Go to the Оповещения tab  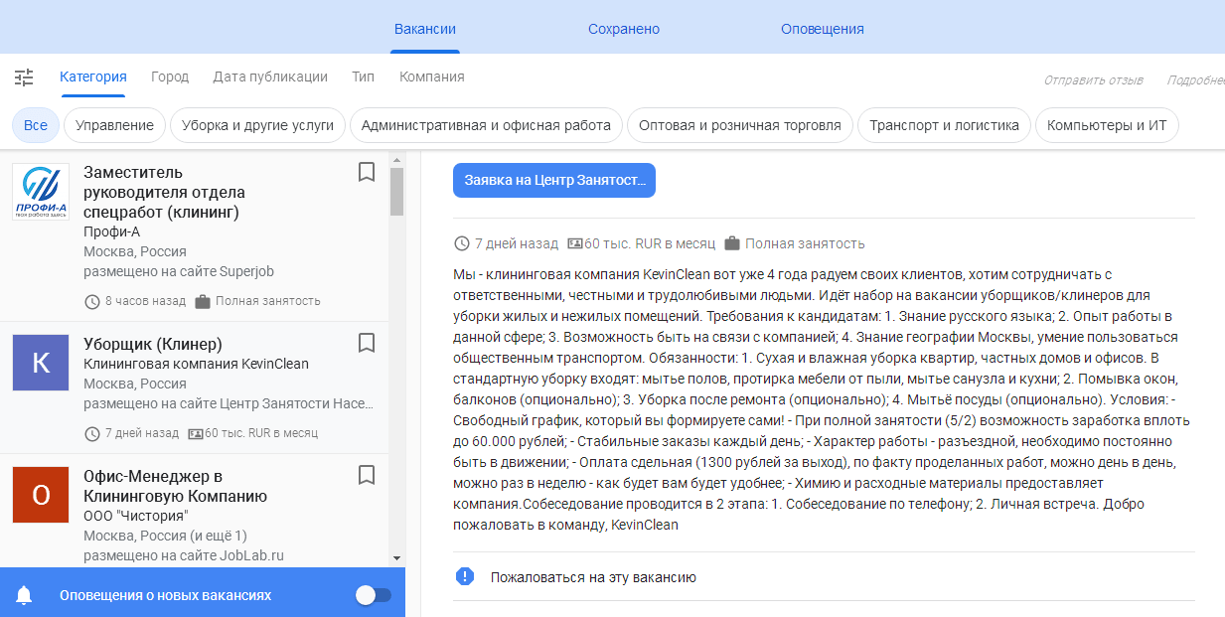coord(822,29)
